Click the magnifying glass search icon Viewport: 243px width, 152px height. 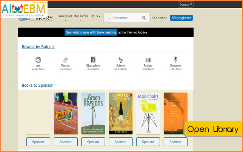(144, 18)
